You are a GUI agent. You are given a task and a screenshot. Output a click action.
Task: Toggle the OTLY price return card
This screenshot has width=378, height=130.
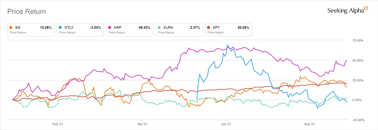pos(80,30)
